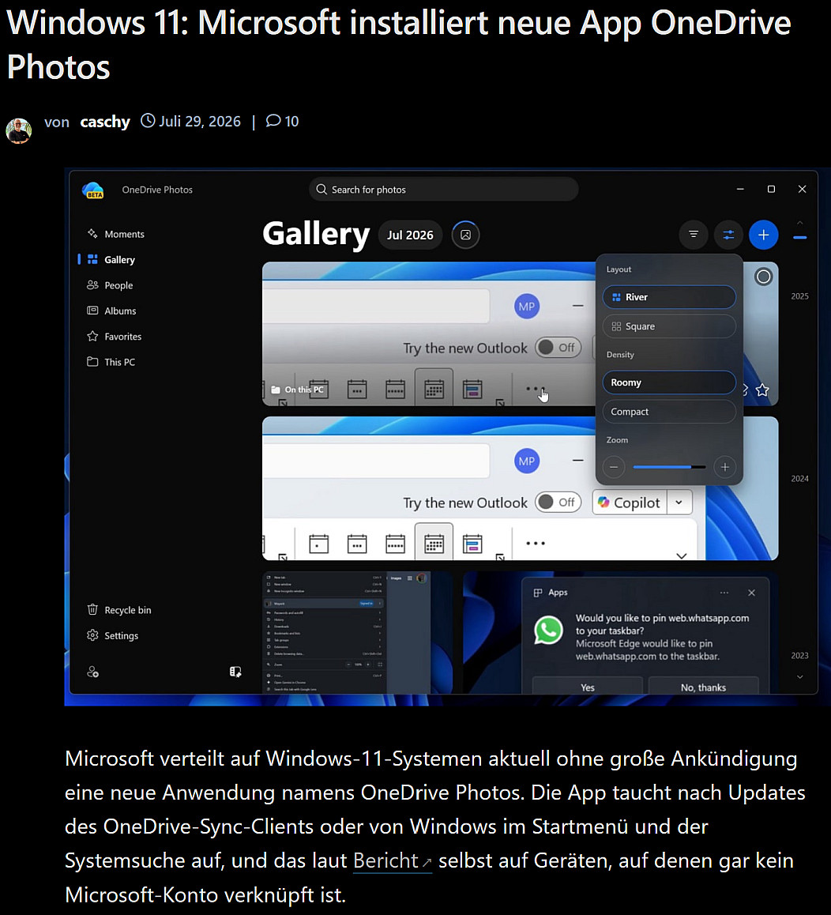Click the Copilot button in second photo
831x915 pixels.
point(630,503)
